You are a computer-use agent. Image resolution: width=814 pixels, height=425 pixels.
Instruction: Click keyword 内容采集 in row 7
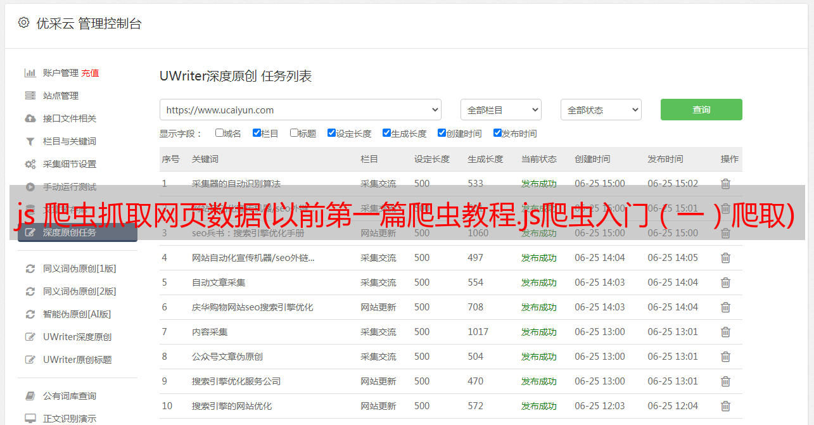click(x=210, y=332)
